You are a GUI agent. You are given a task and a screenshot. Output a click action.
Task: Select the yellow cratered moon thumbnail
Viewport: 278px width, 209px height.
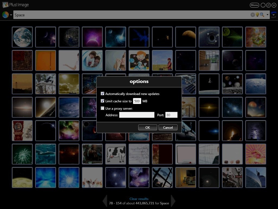22,177
